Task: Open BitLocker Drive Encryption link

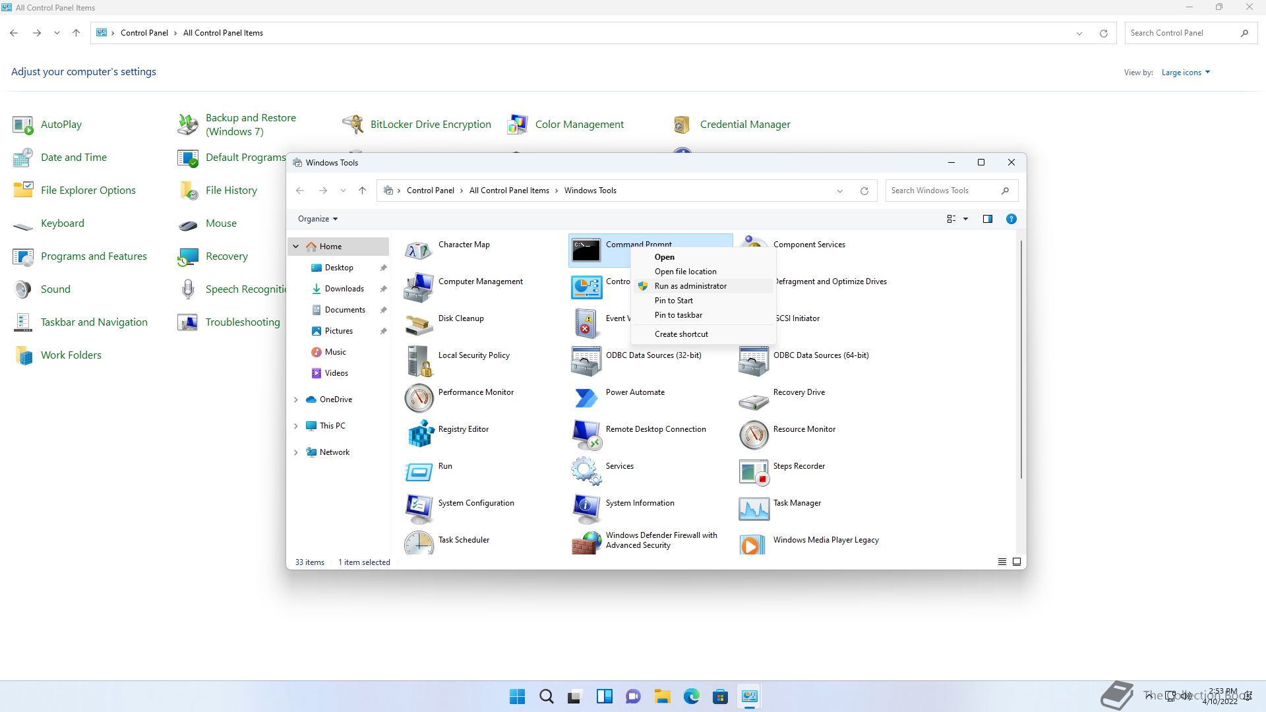Action: coord(431,124)
